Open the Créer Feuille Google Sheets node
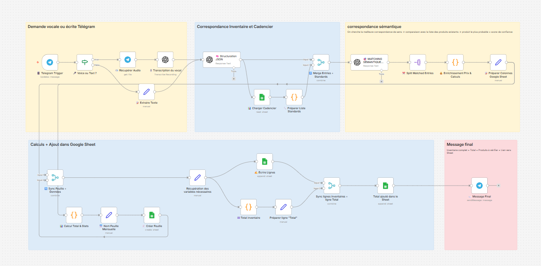The height and width of the screenshot is (266, 541). point(152,215)
